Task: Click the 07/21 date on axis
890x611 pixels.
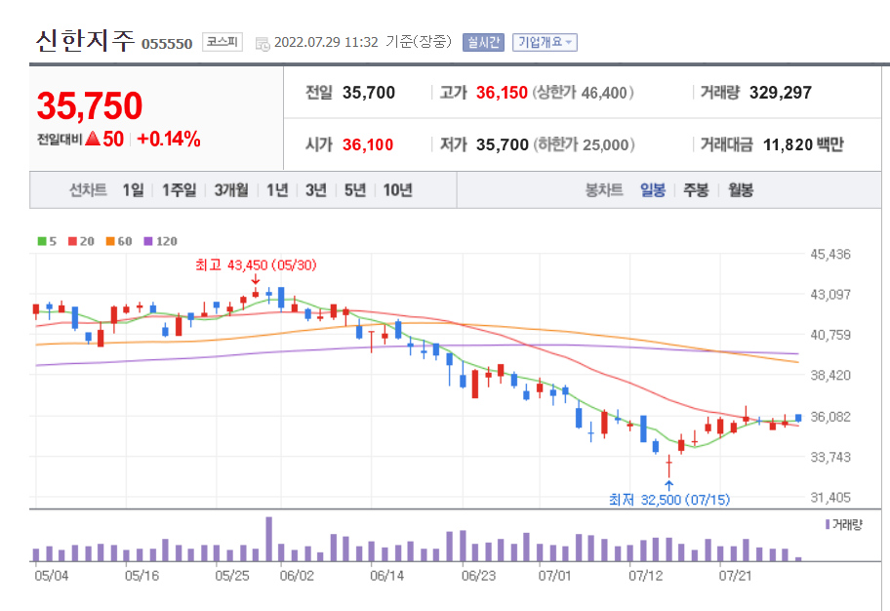Action: click(735, 576)
